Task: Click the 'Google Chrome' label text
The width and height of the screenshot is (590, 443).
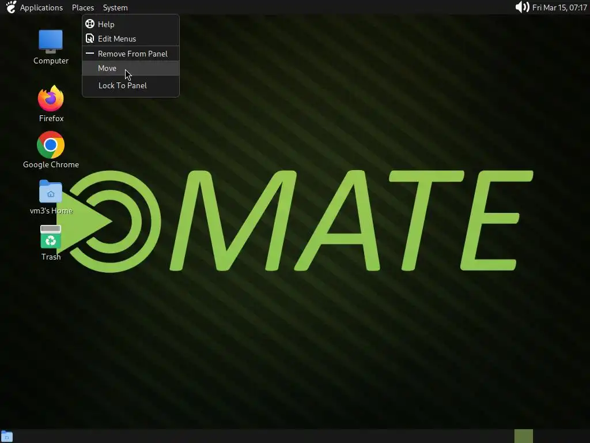Action: (x=51, y=164)
